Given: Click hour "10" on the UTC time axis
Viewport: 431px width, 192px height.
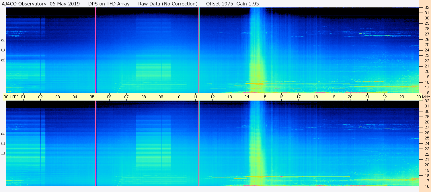Looking at the screenshot, I should (178, 97).
